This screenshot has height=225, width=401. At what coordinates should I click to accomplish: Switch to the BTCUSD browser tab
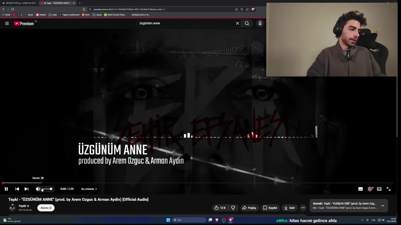coord(19,3)
